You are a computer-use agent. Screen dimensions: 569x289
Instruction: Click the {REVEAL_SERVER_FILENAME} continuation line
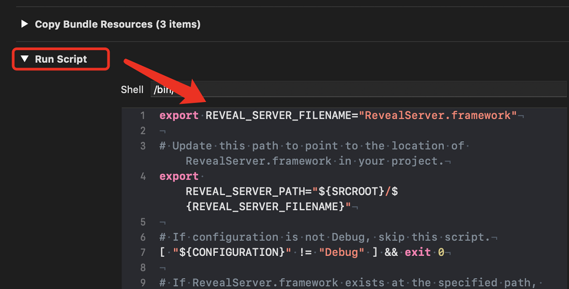pyautogui.click(x=268, y=207)
